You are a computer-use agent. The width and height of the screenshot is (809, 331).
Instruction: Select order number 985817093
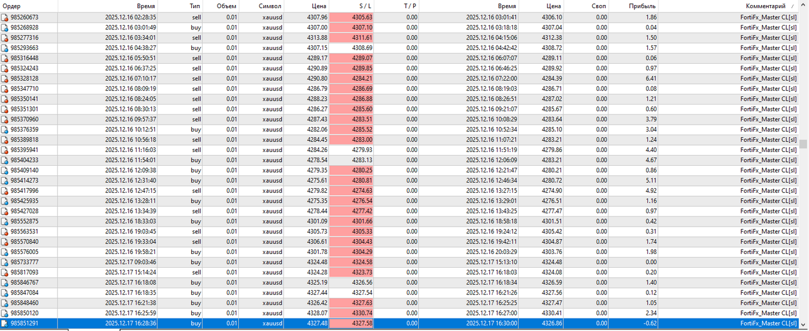click(24, 272)
